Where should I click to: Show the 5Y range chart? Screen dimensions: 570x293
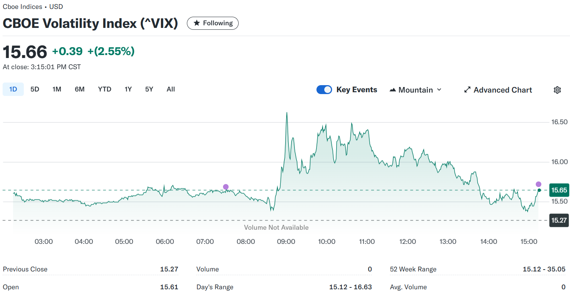[x=149, y=89]
